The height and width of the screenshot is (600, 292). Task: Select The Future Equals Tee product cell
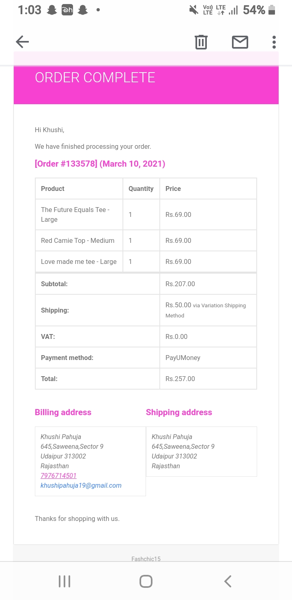[x=79, y=214]
